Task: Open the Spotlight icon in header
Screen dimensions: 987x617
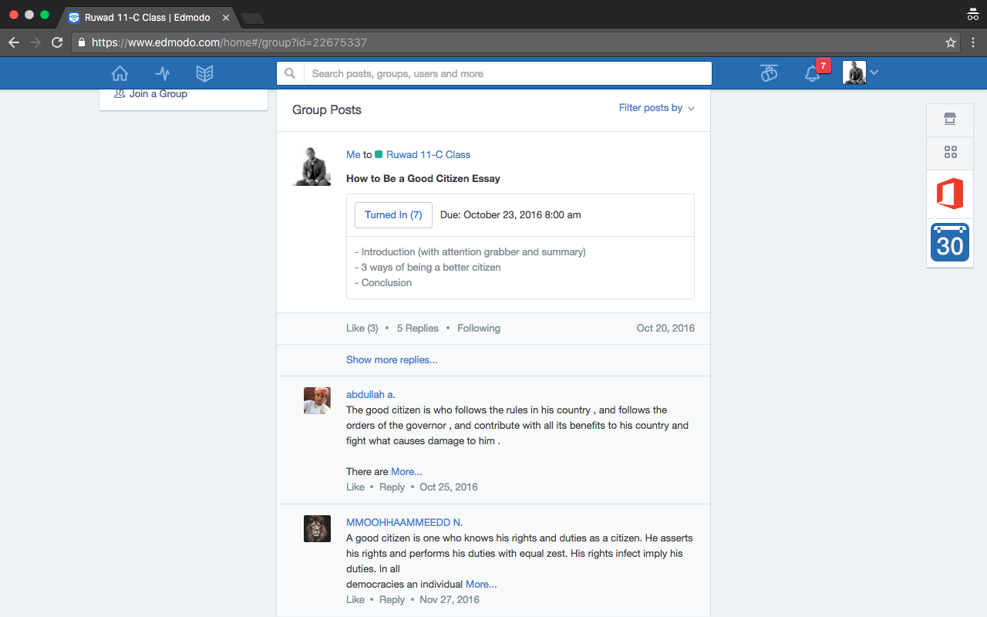Action: (x=769, y=73)
